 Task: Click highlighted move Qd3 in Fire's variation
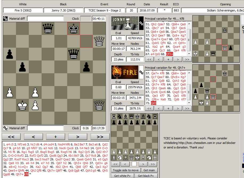click(x=153, y=103)
